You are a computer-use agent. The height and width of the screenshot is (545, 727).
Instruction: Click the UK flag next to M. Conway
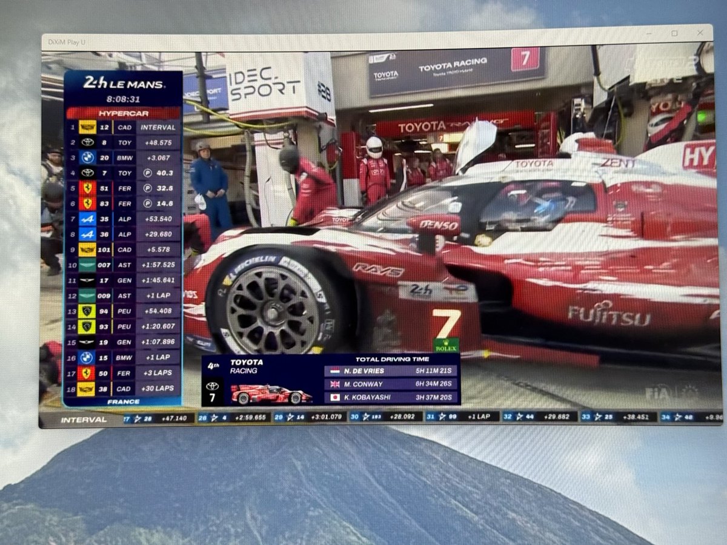[x=334, y=384]
